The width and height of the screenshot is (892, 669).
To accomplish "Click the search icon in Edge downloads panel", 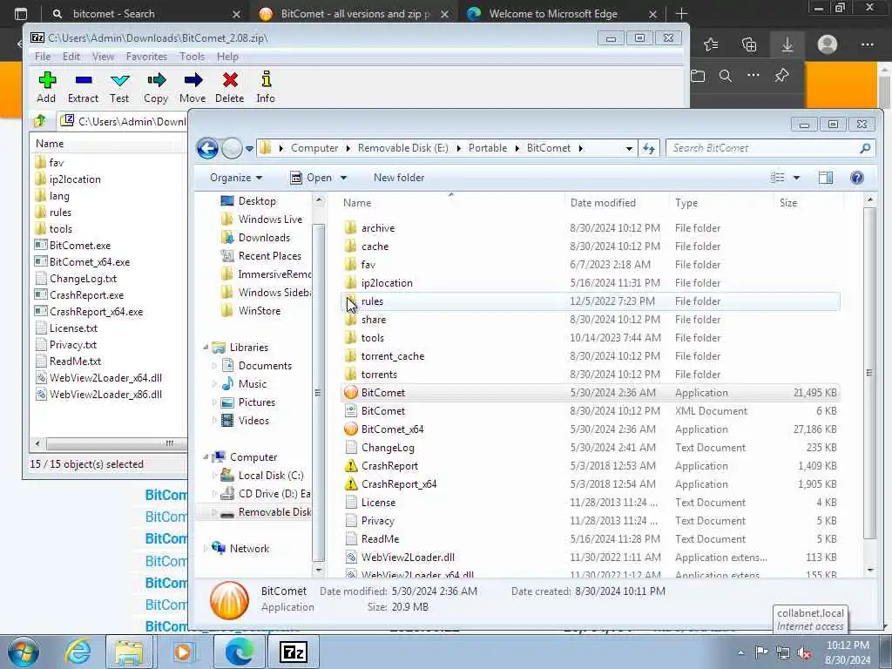I will coord(726,76).
